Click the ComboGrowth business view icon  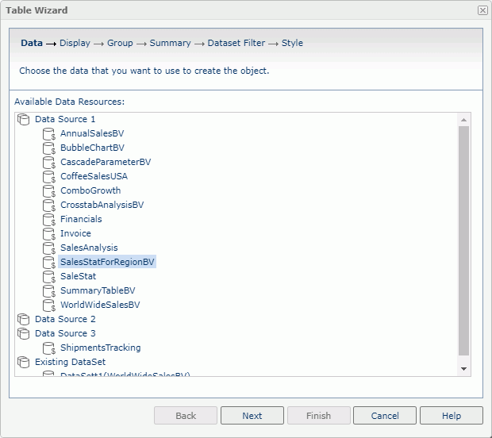(48, 190)
